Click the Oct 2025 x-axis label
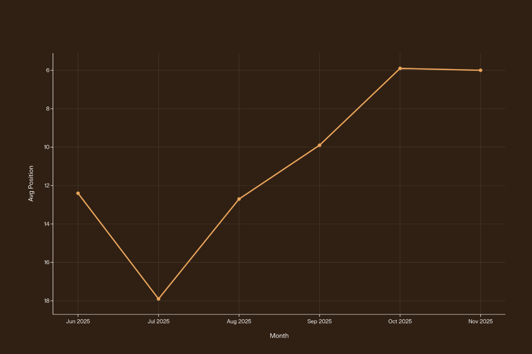532x354 pixels. (x=400, y=322)
